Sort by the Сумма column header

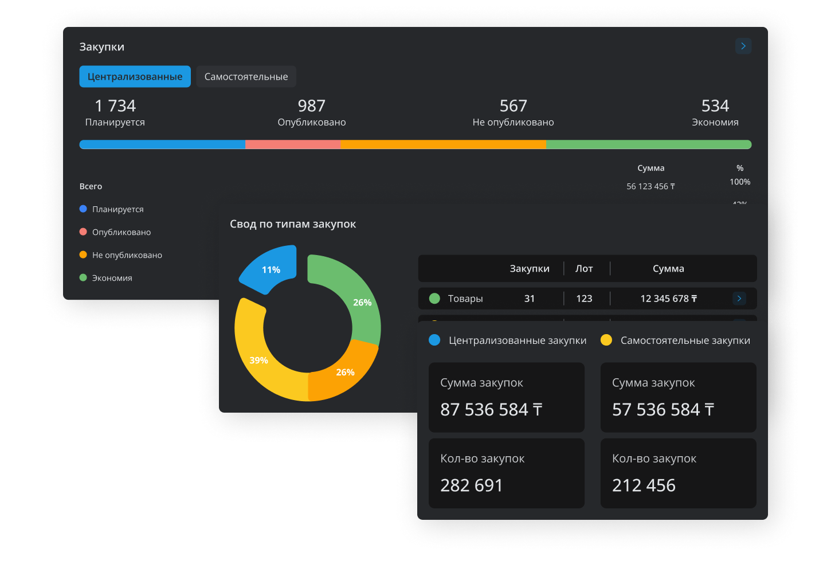[668, 269]
